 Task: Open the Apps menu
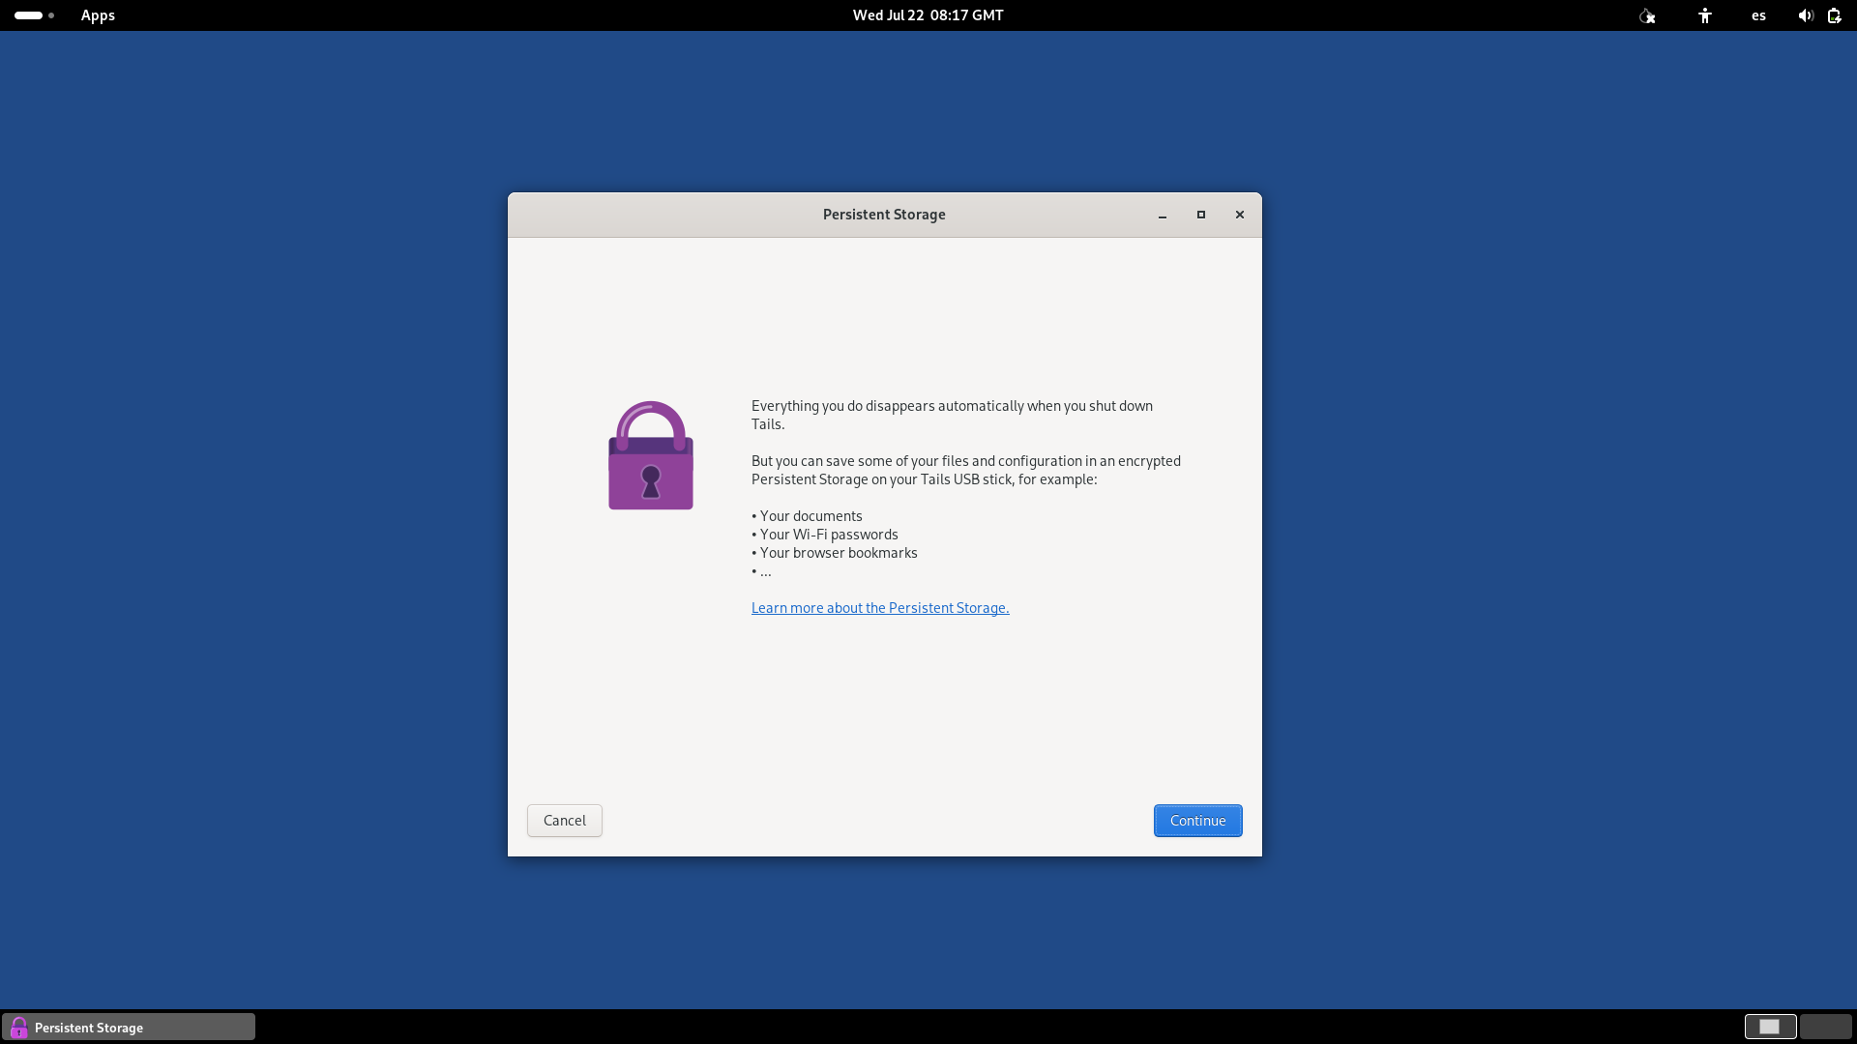[x=98, y=15]
